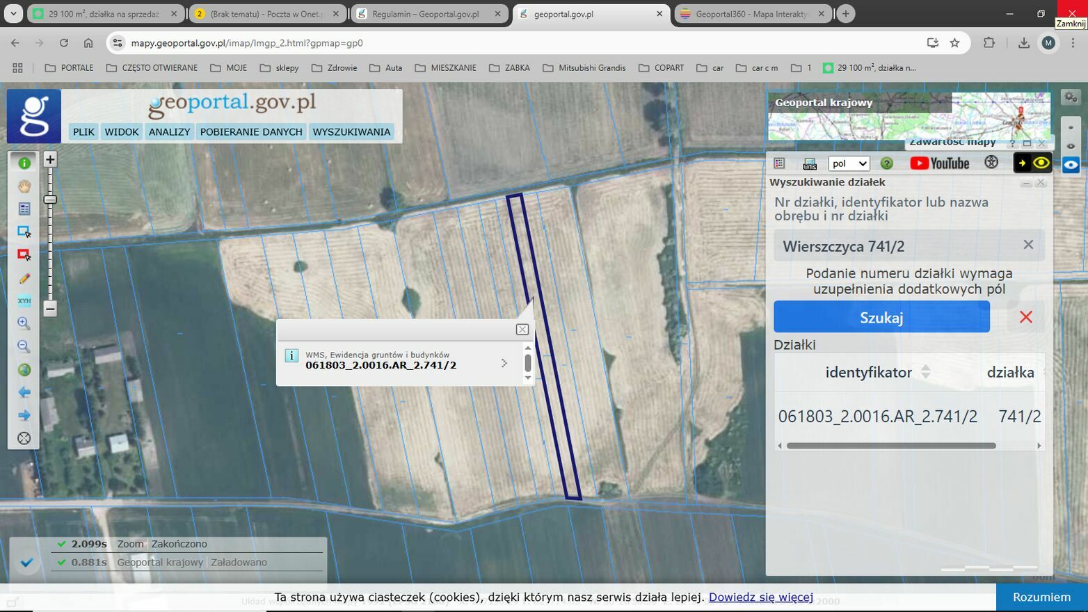Open the legend list icon in panel toolbar
This screenshot has width=1088, height=612.
[x=779, y=163]
